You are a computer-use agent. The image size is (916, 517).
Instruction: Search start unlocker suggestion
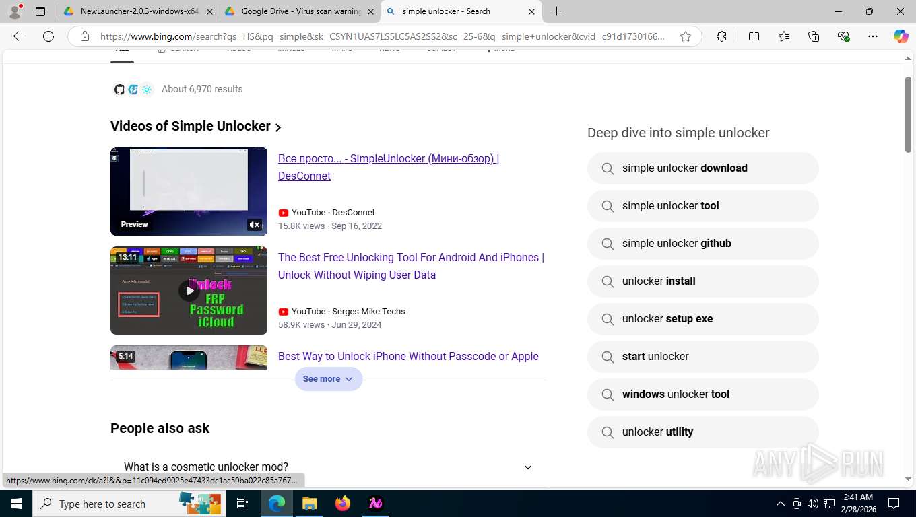coord(703,357)
